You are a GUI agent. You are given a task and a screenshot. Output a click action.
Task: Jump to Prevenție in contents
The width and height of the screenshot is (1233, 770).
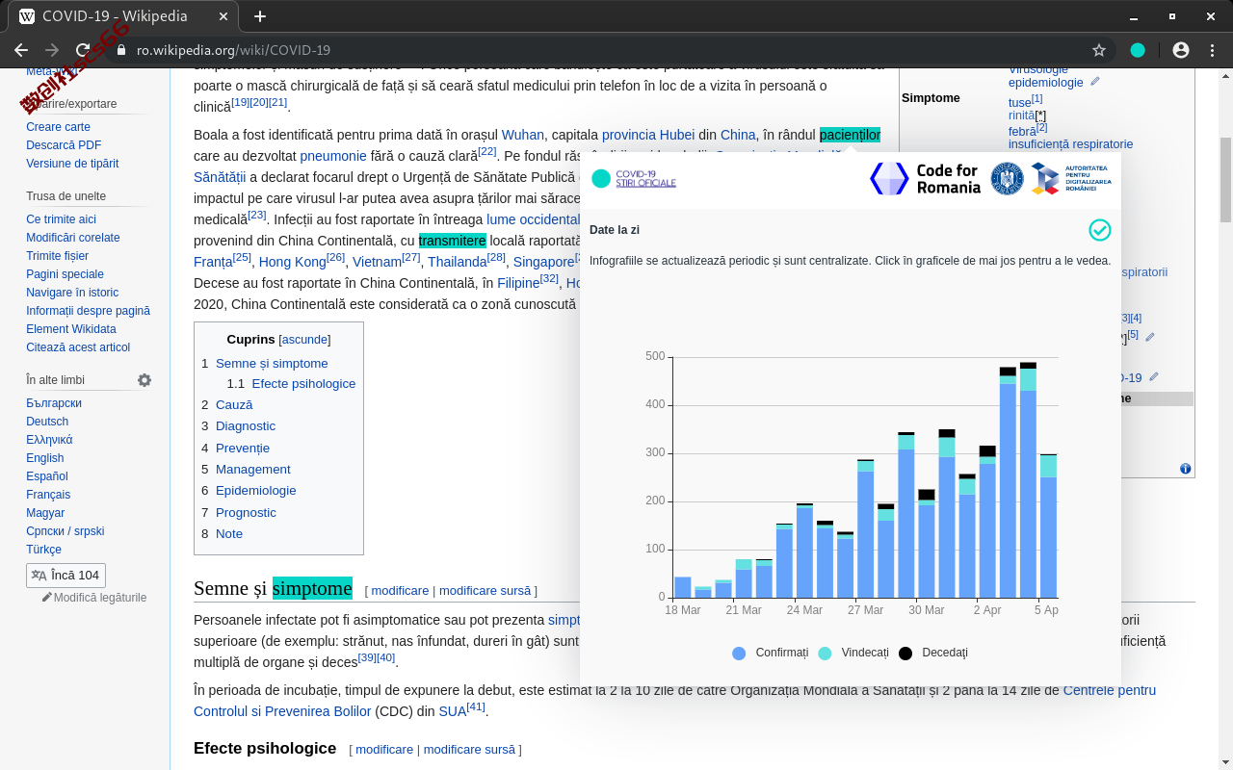click(243, 448)
